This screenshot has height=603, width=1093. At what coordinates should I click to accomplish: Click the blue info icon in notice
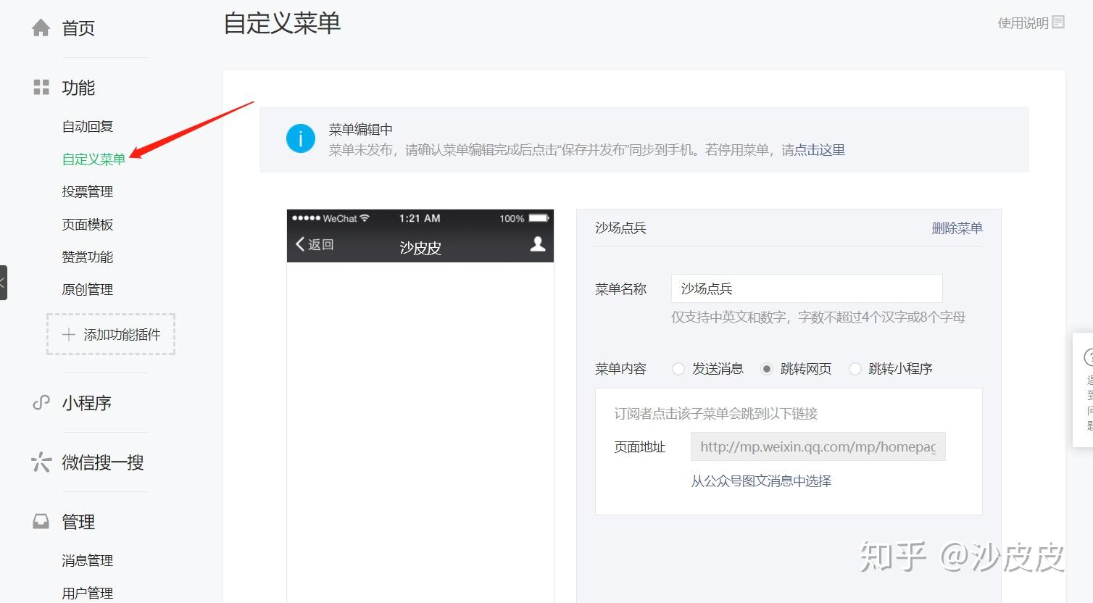(301, 138)
